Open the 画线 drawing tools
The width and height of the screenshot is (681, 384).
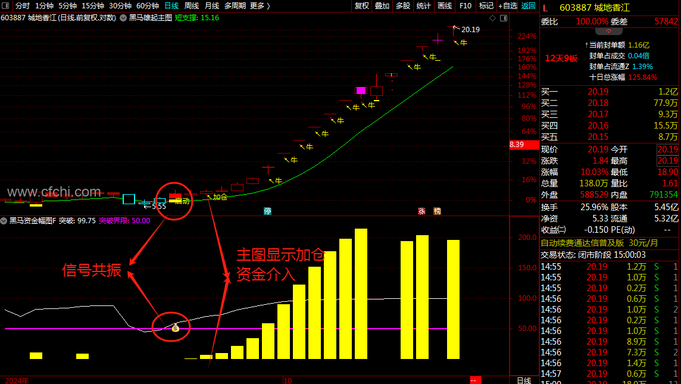pyautogui.click(x=445, y=5)
